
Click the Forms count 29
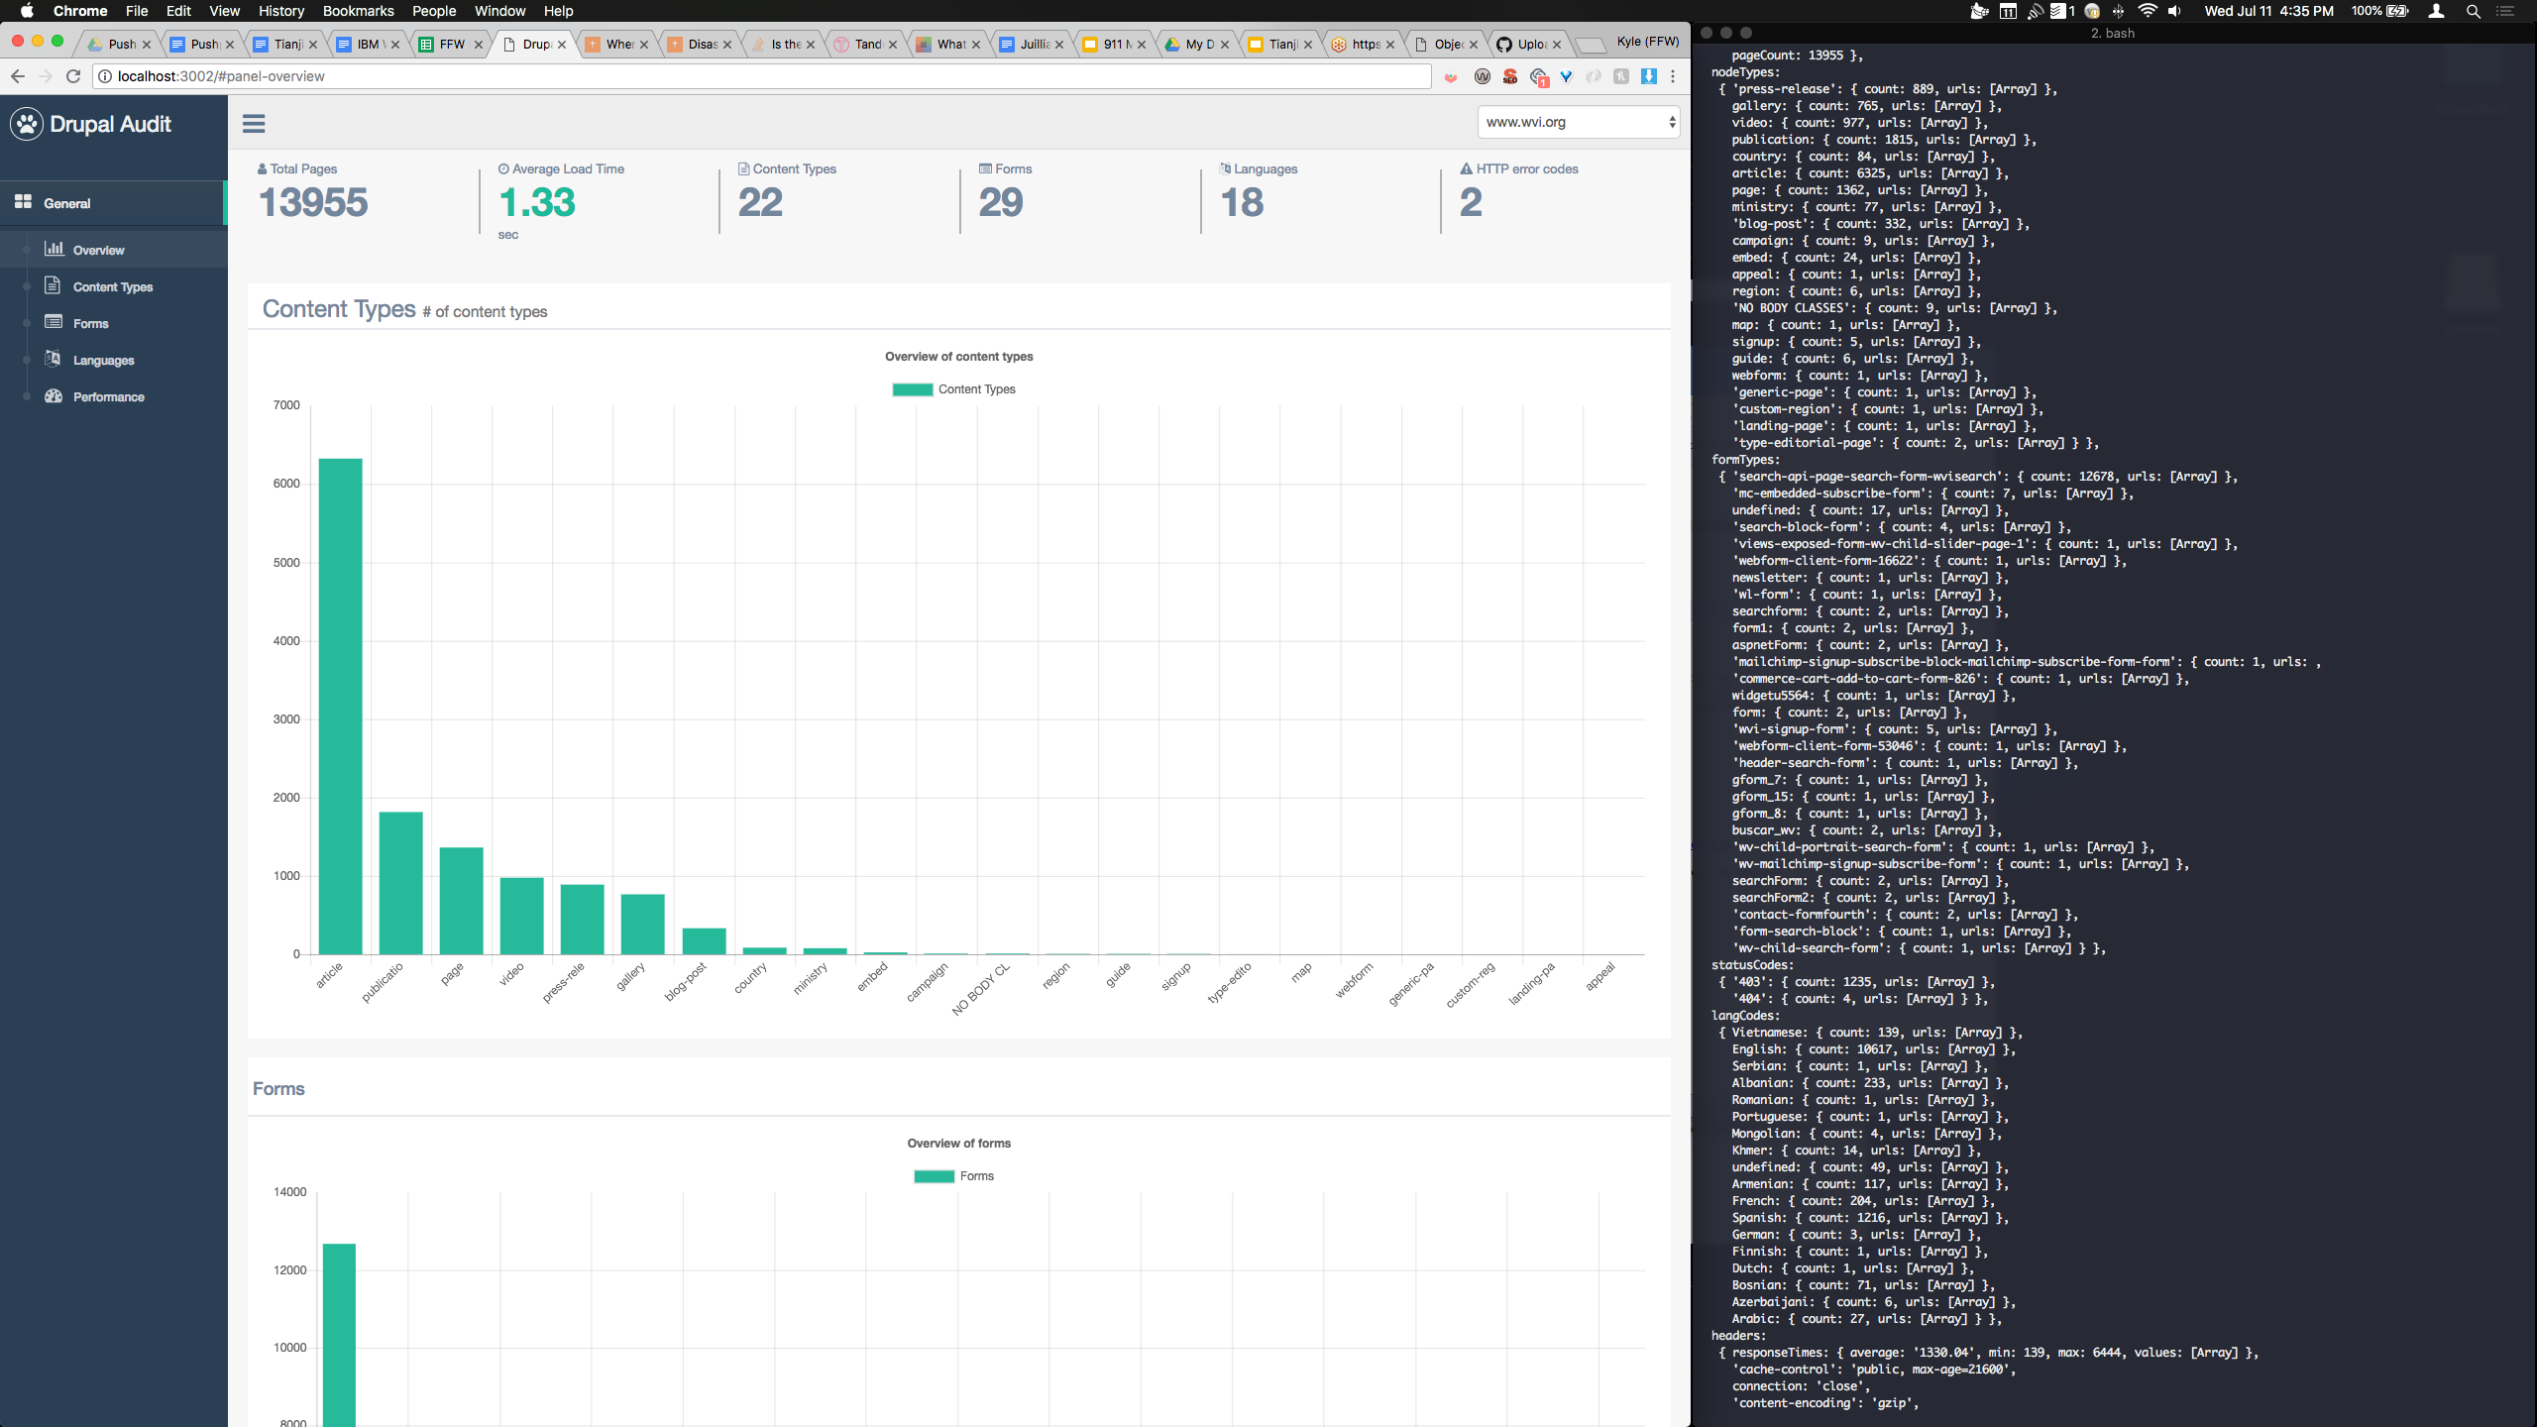[x=1001, y=203]
